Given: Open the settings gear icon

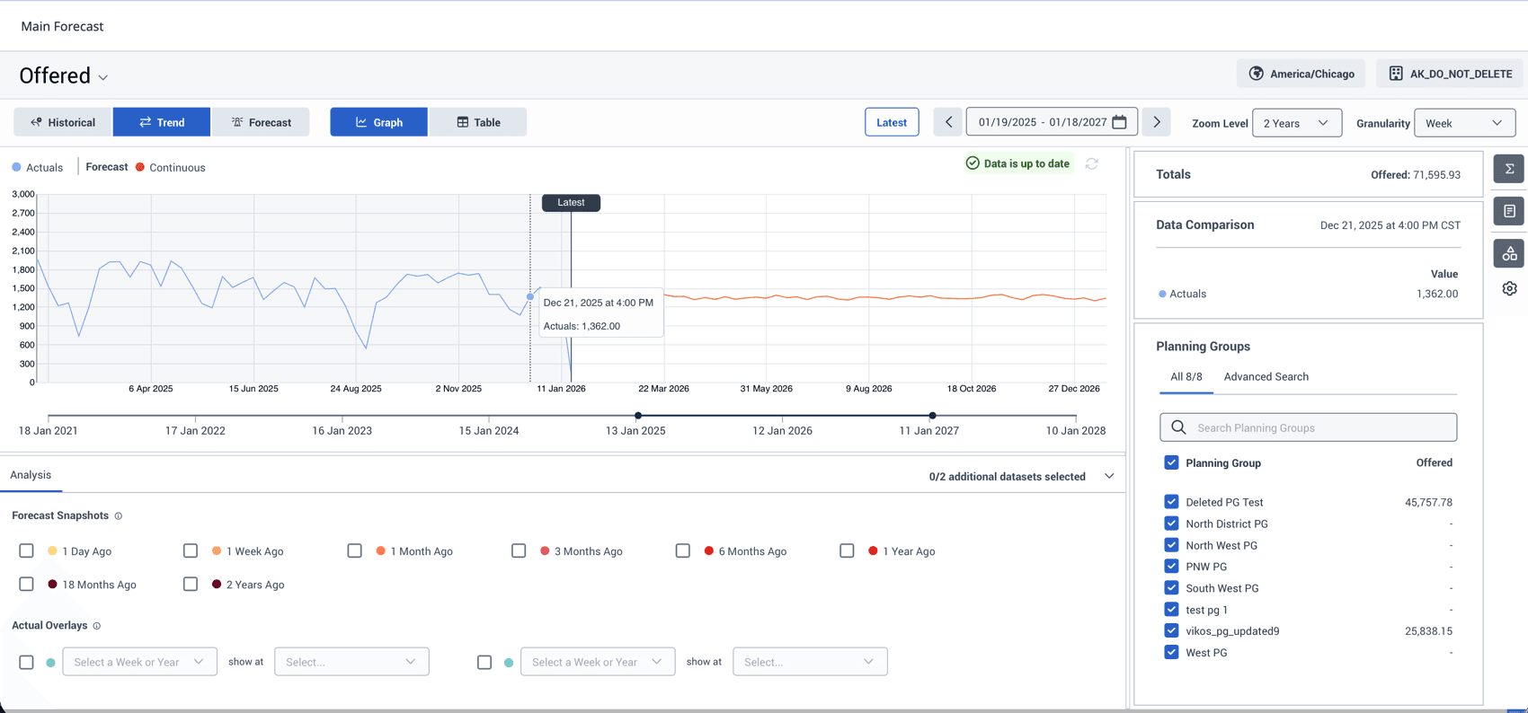Looking at the screenshot, I should point(1509,289).
